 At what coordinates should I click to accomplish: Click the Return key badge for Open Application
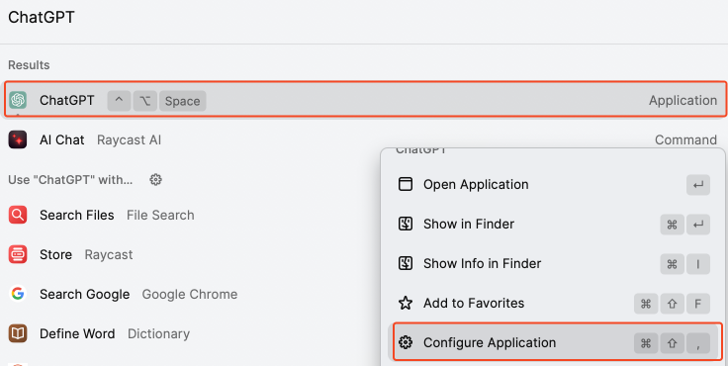click(x=698, y=185)
